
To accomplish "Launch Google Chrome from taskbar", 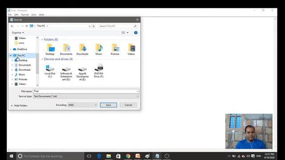I will tap(128, 156).
